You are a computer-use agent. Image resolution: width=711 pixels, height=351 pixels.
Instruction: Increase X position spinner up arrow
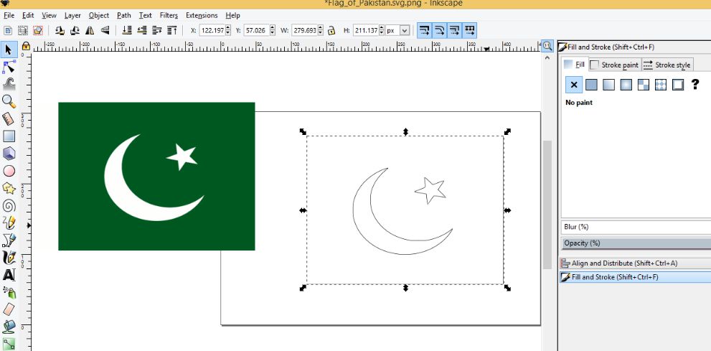pos(227,28)
